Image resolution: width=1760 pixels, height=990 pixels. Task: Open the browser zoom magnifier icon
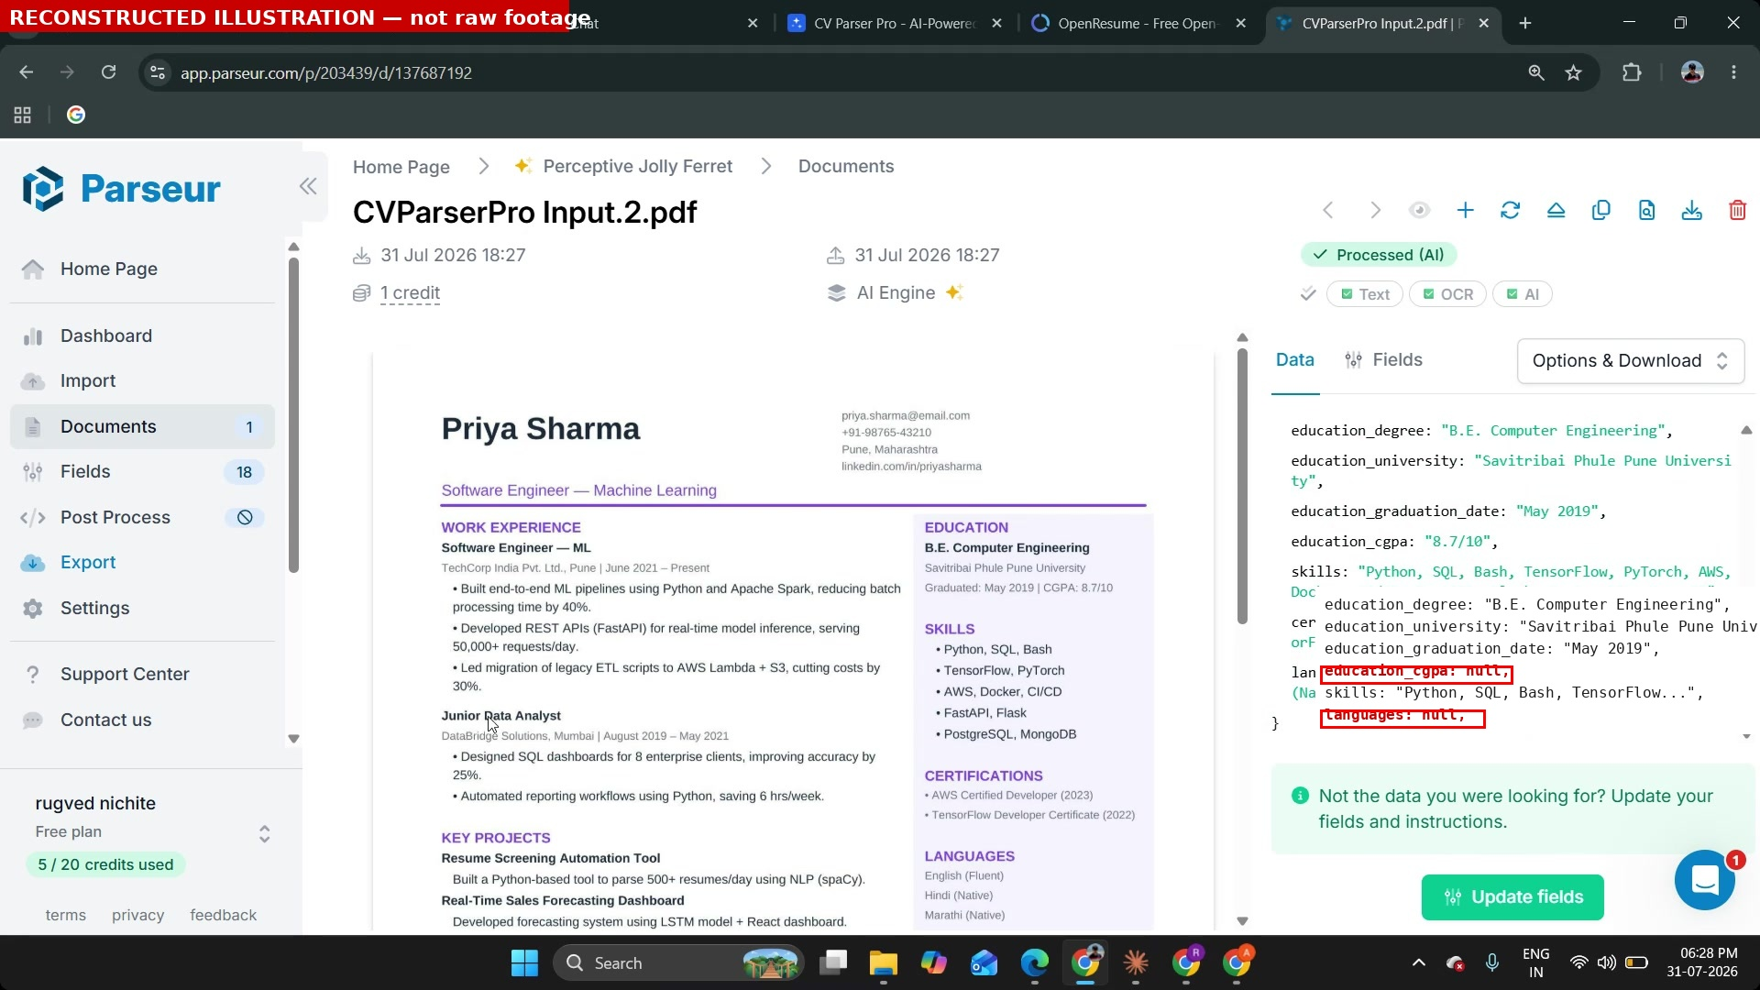click(x=1536, y=72)
